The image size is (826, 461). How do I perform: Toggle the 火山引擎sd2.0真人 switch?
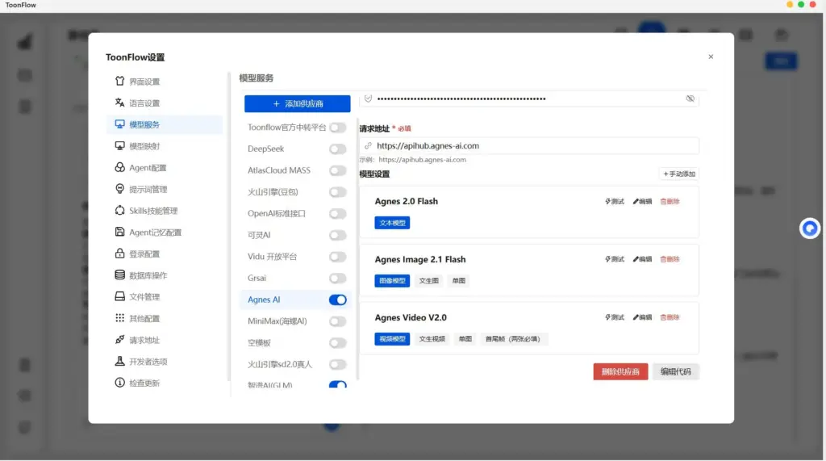coord(338,364)
